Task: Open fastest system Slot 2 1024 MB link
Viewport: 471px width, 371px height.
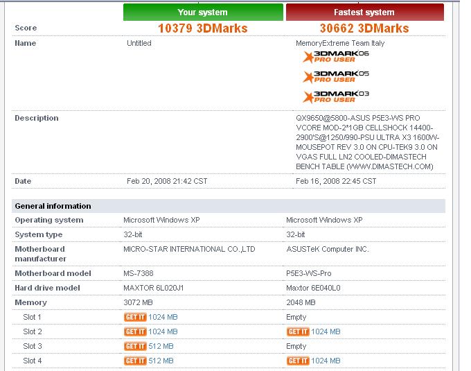Action: click(x=326, y=331)
